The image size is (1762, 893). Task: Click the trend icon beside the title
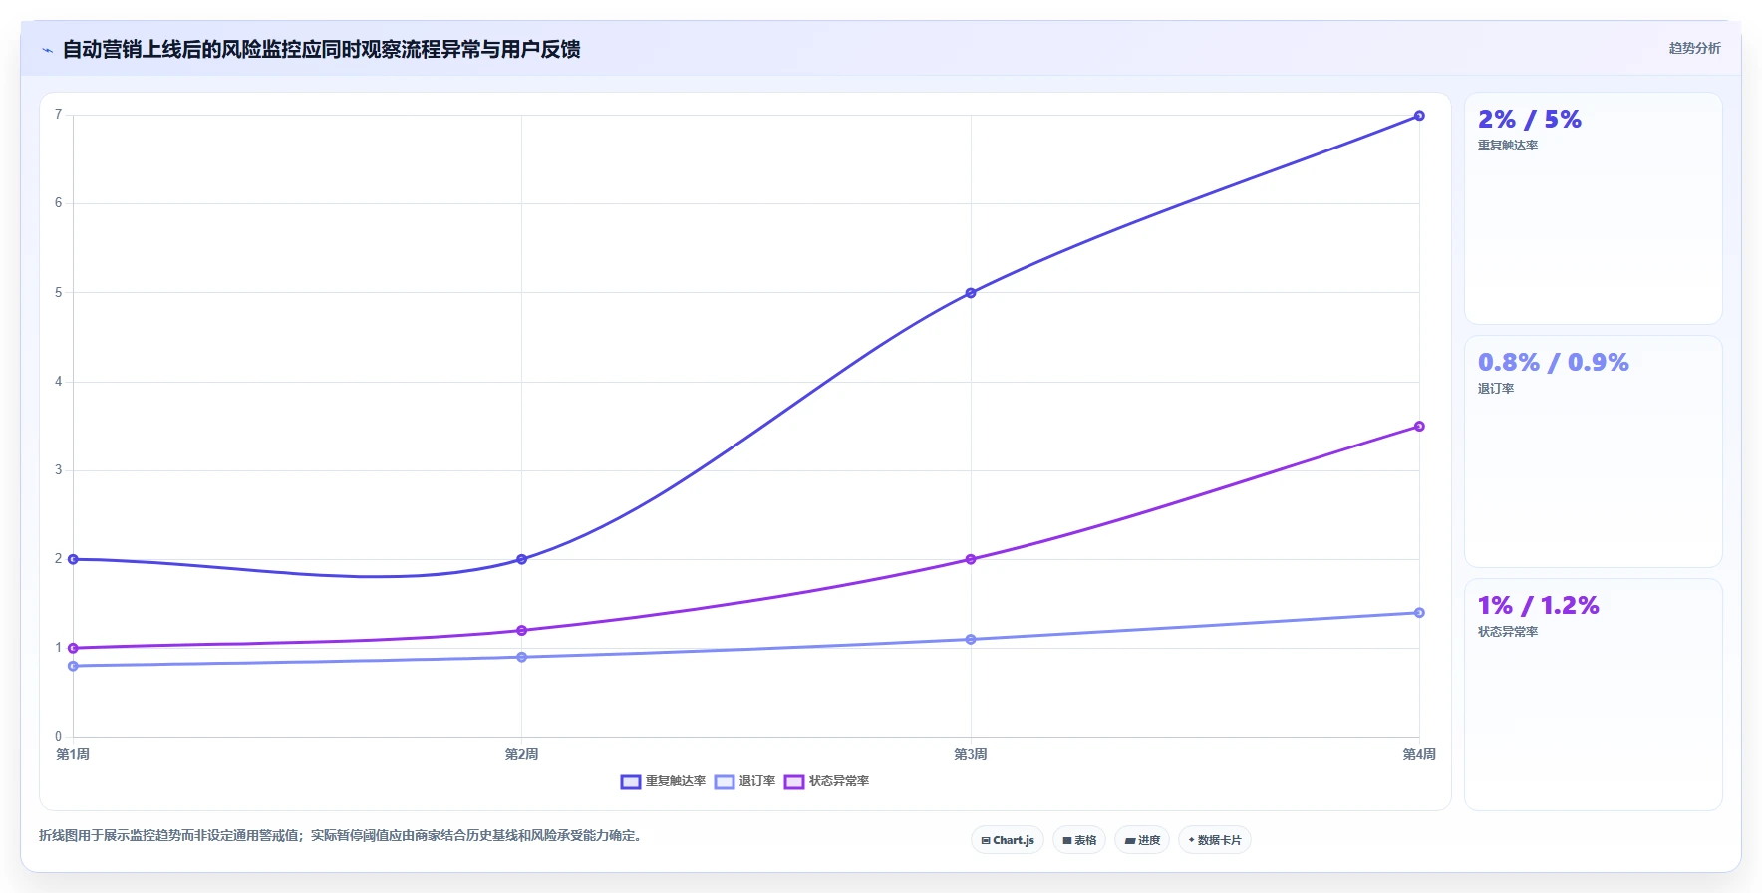click(47, 50)
